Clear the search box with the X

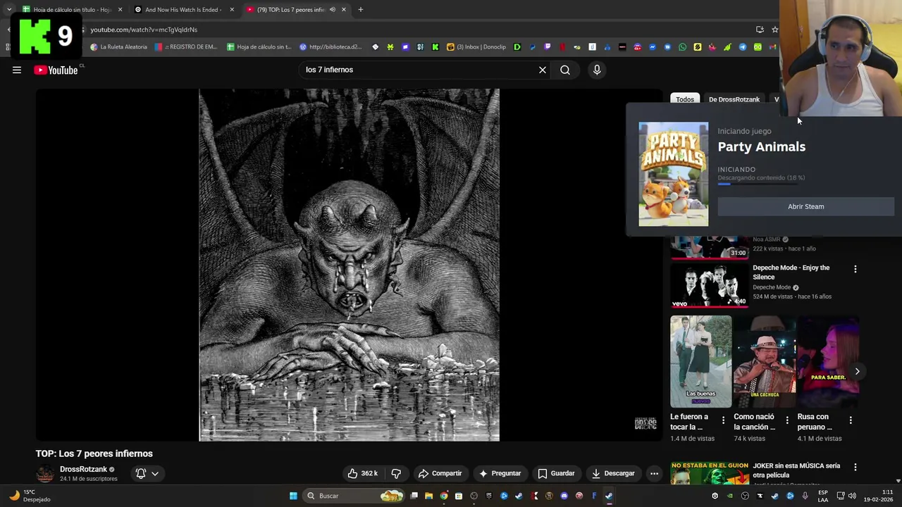[x=543, y=70]
